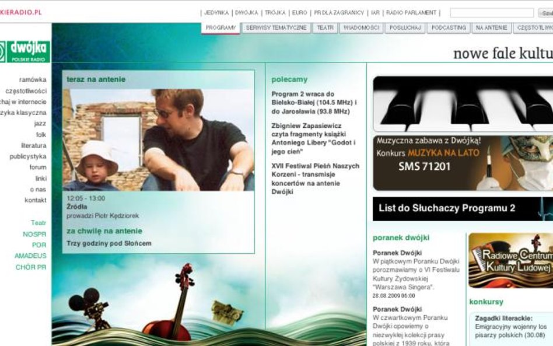The width and height of the screenshot is (553, 346).
Task: Open the Źródła programme title
Action: tap(77, 207)
